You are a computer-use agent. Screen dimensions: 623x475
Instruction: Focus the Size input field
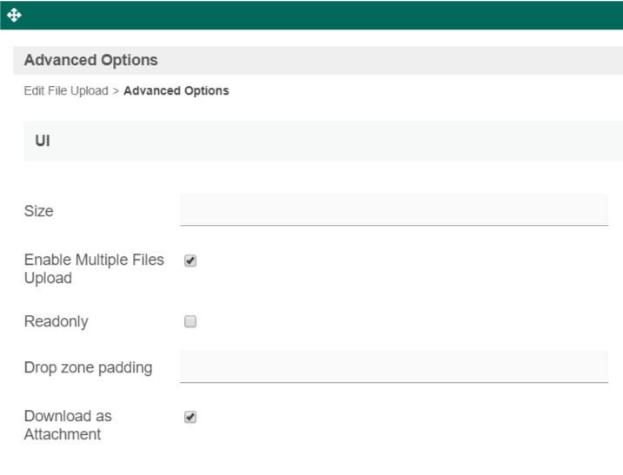click(394, 209)
